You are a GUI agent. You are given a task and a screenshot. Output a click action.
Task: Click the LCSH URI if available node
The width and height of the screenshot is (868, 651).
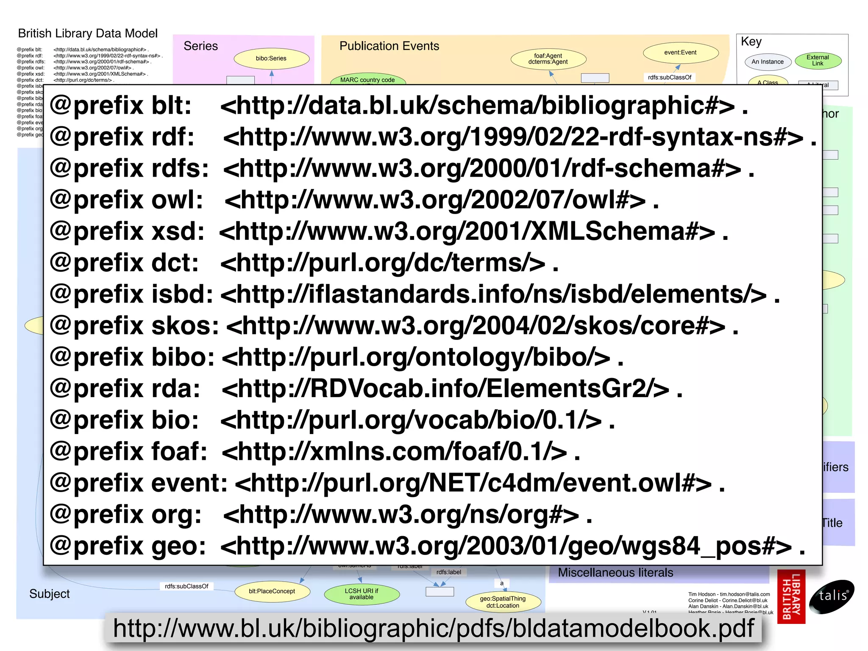point(362,594)
